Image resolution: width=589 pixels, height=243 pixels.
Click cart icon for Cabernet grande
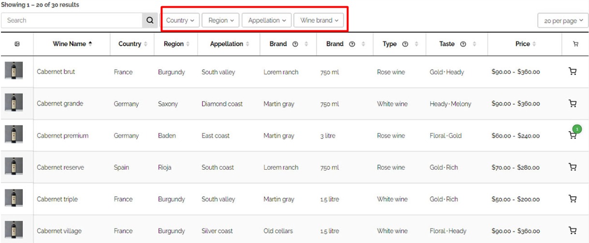coord(573,104)
